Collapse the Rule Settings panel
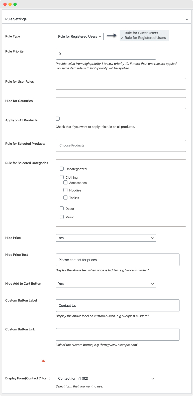193x396 pixels. point(186,19)
